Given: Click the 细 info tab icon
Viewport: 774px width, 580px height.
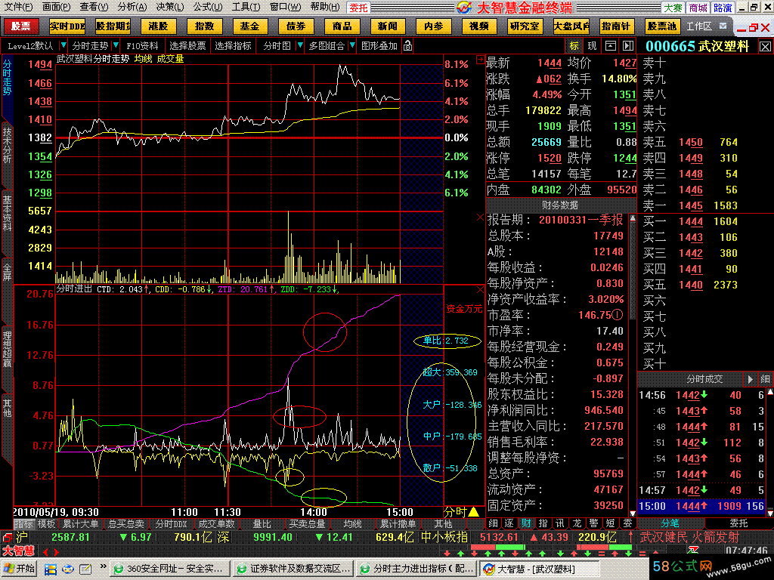Looking at the screenshot, I should 493,523.
